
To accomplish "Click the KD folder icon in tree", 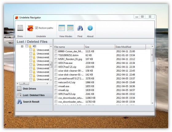I will click(x=30, y=46).
